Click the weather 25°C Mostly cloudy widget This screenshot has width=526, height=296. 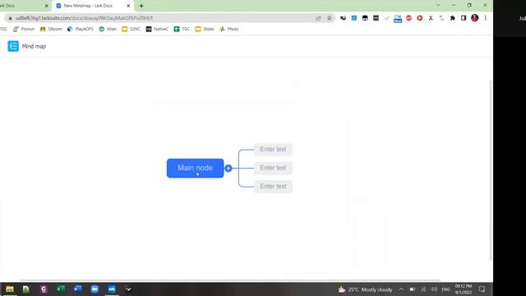click(x=365, y=289)
